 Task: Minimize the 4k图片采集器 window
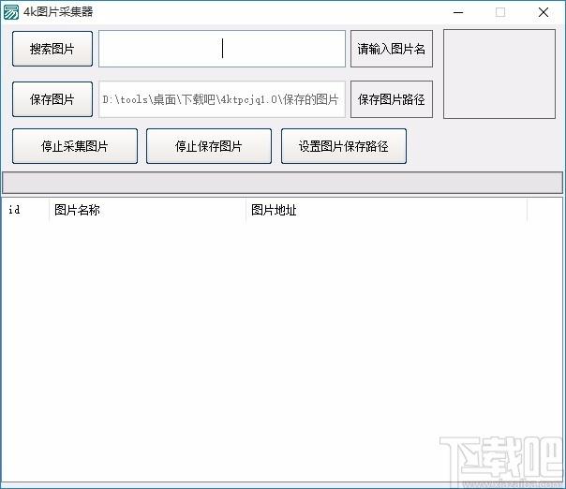pyautogui.click(x=458, y=12)
